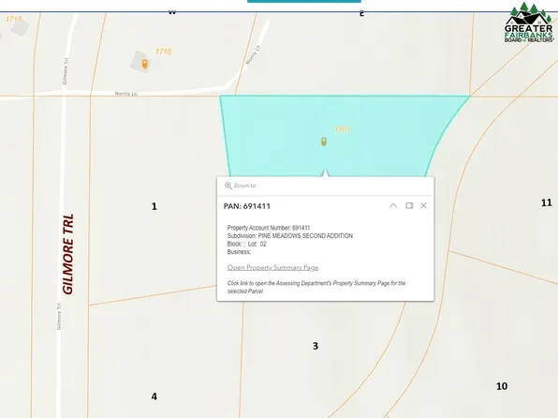
Task: Select the parcel labeled lot 3
Action: tap(316, 346)
